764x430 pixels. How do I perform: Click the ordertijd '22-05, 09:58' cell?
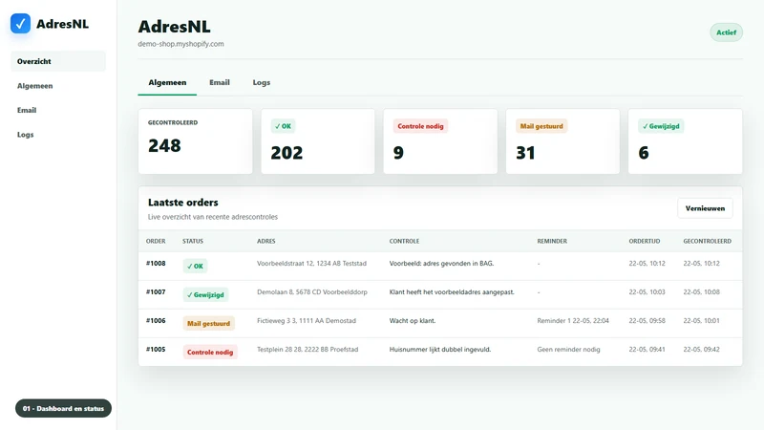[x=647, y=321]
